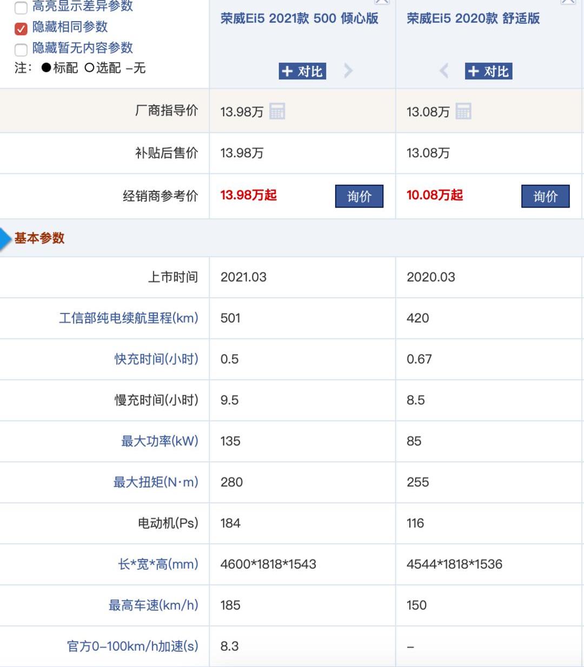This screenshot has height=667, width=584.
Task: Select the 厂商指导价 row label
Action: click(167, 111)
